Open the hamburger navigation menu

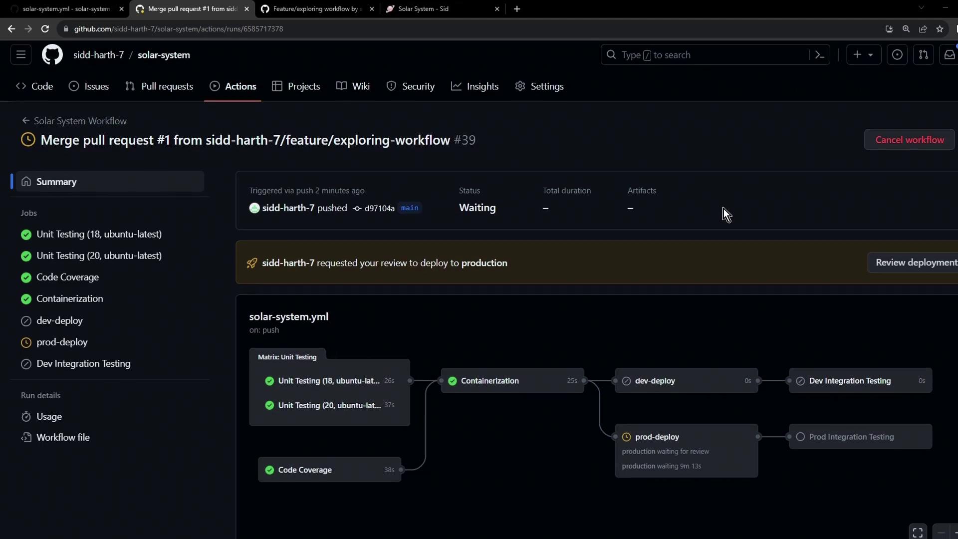21,55
